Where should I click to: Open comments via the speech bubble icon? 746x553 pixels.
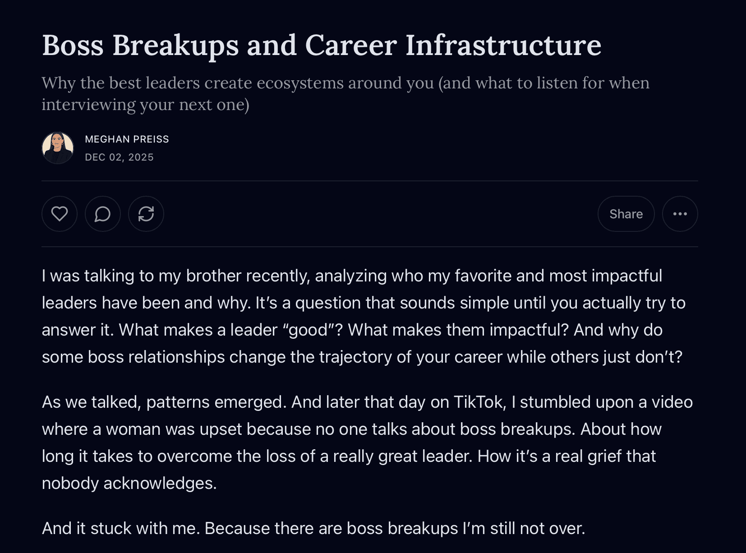tap(103, 214)
